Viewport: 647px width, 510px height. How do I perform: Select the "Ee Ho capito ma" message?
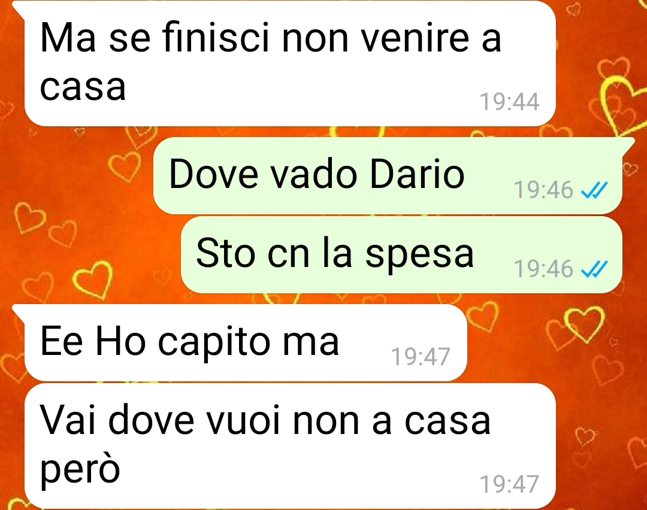point(246,342)
